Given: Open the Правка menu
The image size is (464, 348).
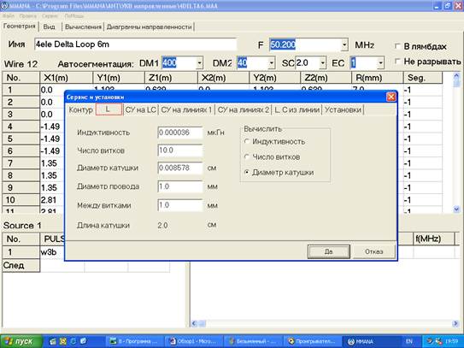Looking at the screenshot, I should [x=28, y=16].
